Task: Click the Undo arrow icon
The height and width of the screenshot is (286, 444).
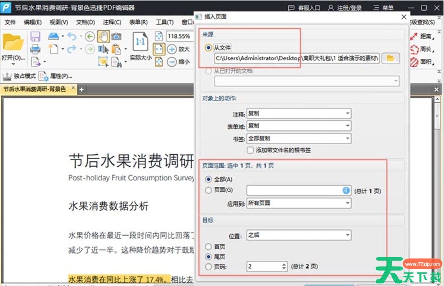Action: 72,36
